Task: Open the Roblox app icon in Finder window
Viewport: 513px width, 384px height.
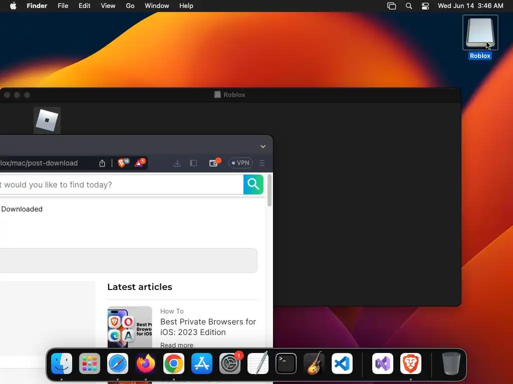Action: click(x=47, y=120)
